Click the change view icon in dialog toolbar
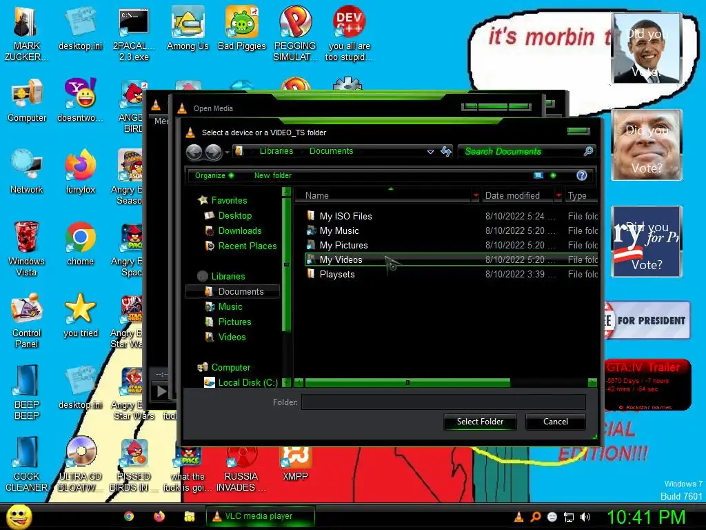Screen dimensions: 706x530 (x=538, y=175)
